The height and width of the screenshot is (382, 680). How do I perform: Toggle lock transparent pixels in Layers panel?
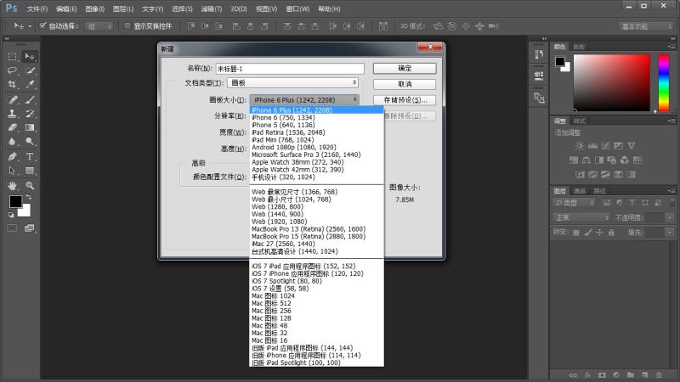pos(576,233)
